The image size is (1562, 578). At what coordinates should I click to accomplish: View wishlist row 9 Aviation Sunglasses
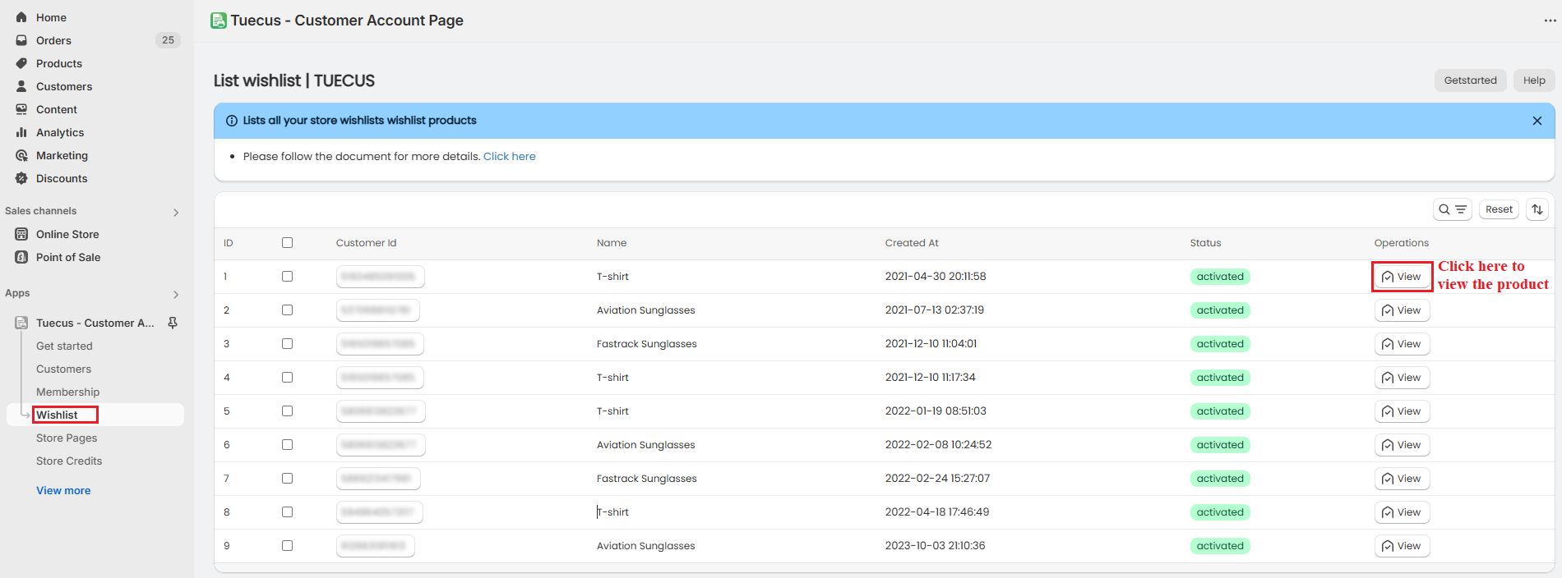tap(1402, 546)
